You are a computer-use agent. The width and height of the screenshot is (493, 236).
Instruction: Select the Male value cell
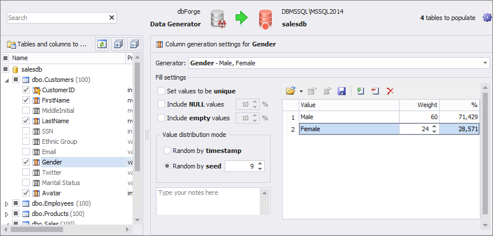pyautogui.click(x=349, y=117)
